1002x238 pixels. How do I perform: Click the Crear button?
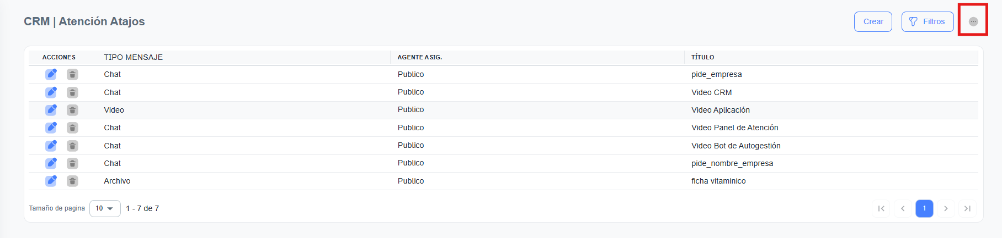873,21
